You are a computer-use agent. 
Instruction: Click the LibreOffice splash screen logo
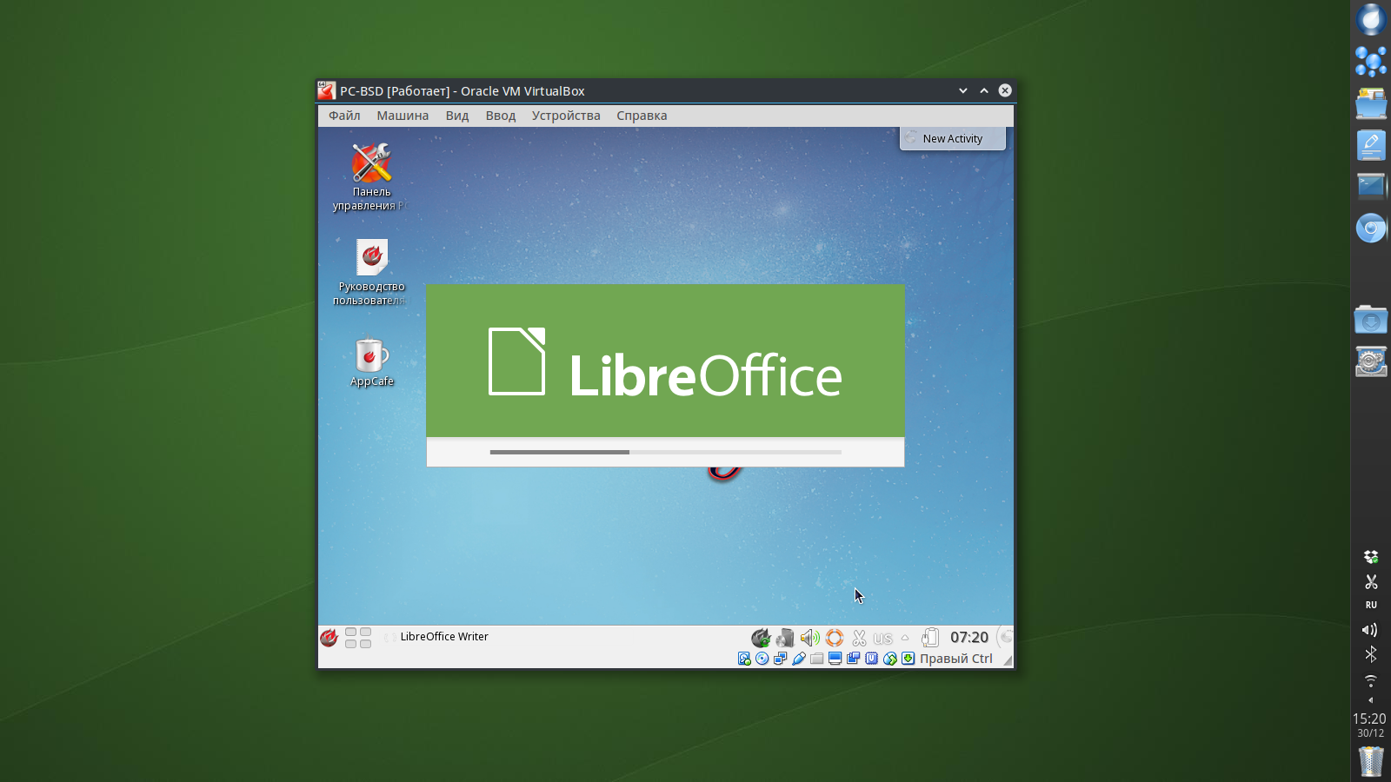[x=665, y=361]
